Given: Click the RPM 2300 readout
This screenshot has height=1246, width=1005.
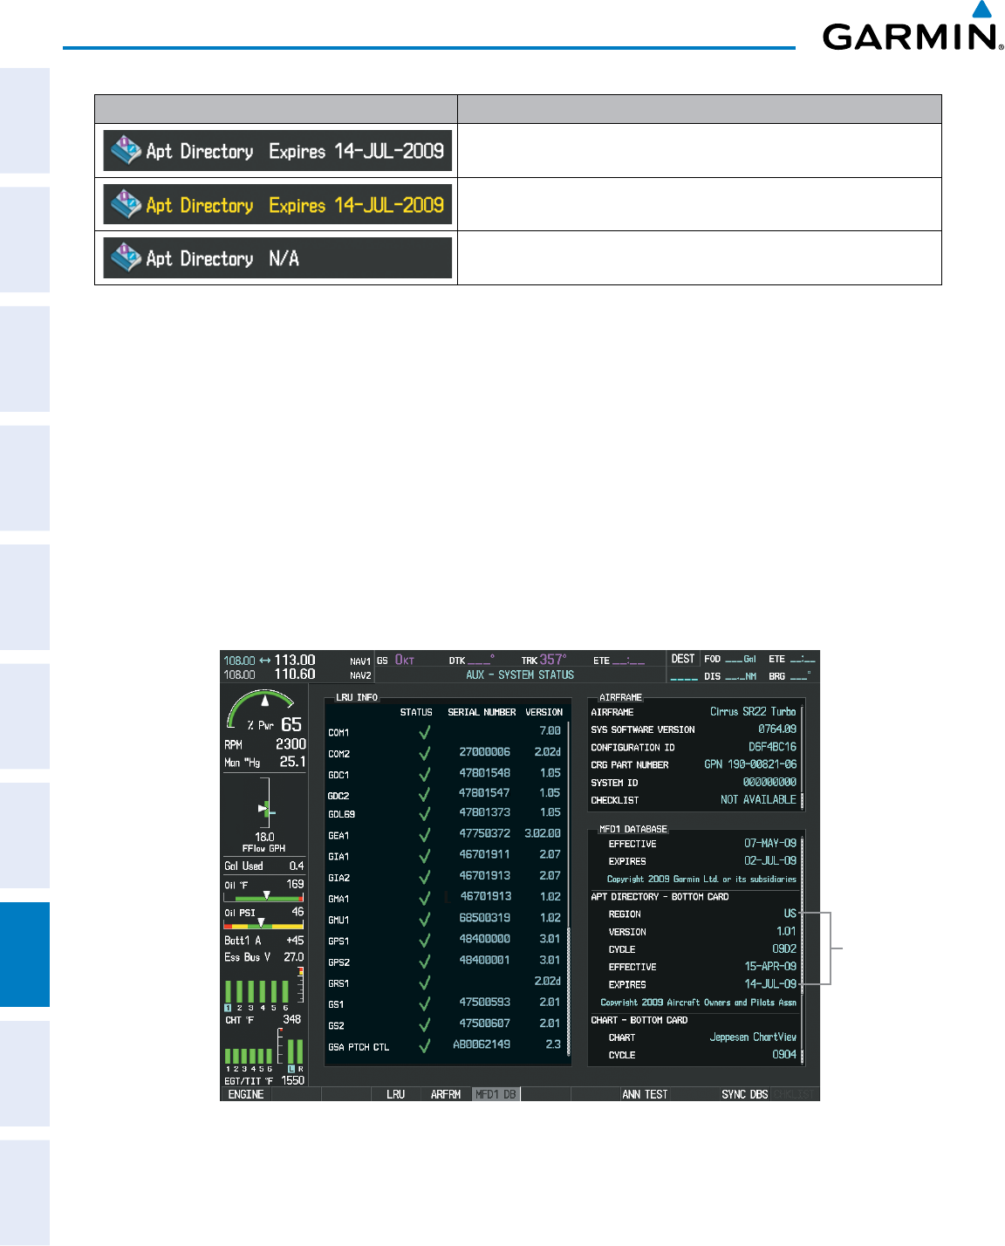Looking at the screenshot, I should (x=265, y=744).
